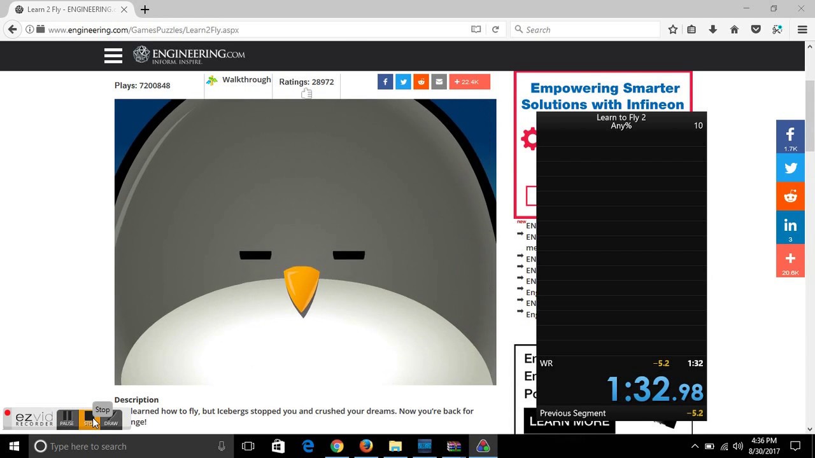
Task: Open Microsoft Store from taskbar
Action: coord(278,447)
